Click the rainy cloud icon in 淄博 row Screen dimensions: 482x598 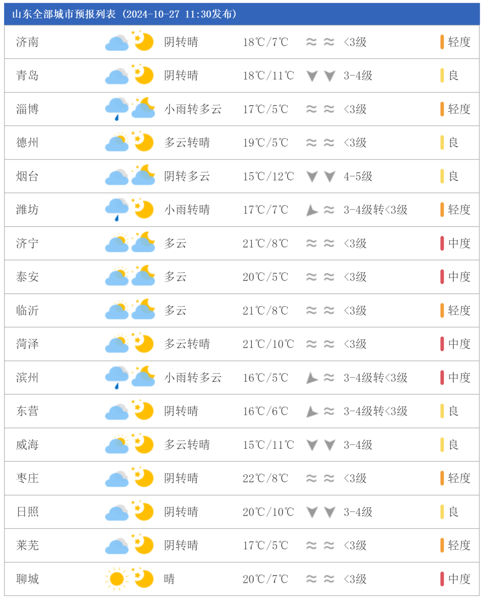(x=117, y=109)
